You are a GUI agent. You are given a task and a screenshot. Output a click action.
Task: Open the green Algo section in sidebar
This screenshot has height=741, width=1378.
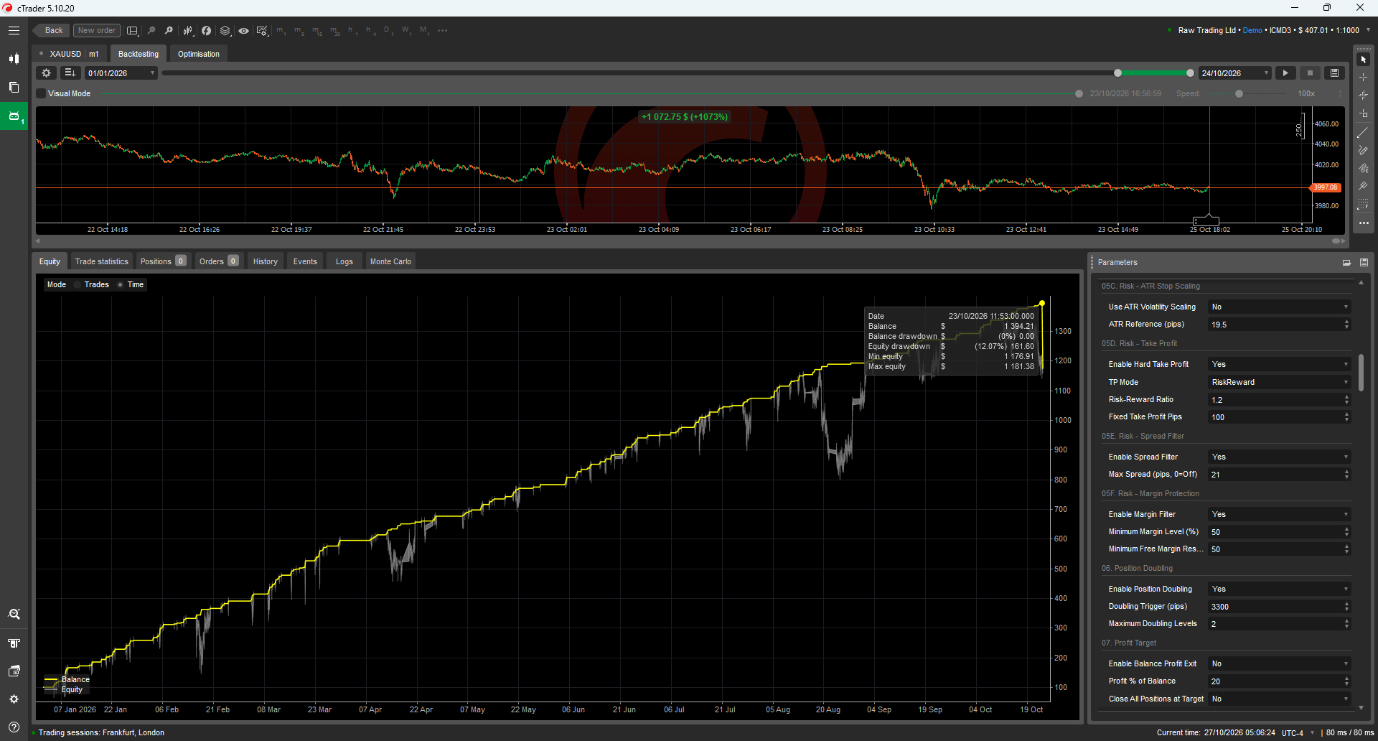14,116
